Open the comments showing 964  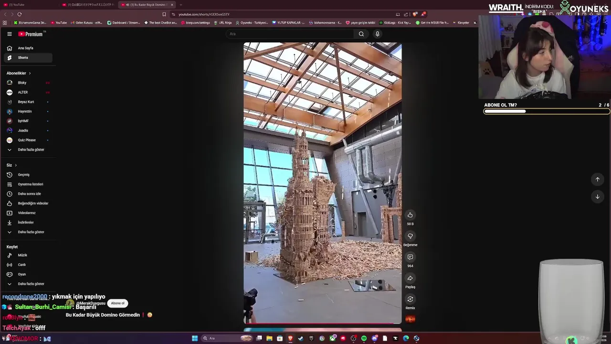[x=410, y=257]
